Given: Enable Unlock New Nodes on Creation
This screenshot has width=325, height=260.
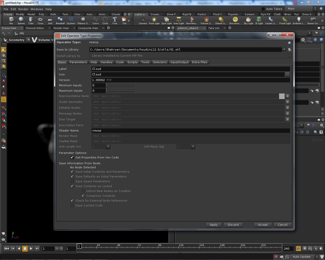Looking at the screenshot, I should (83, 191).
